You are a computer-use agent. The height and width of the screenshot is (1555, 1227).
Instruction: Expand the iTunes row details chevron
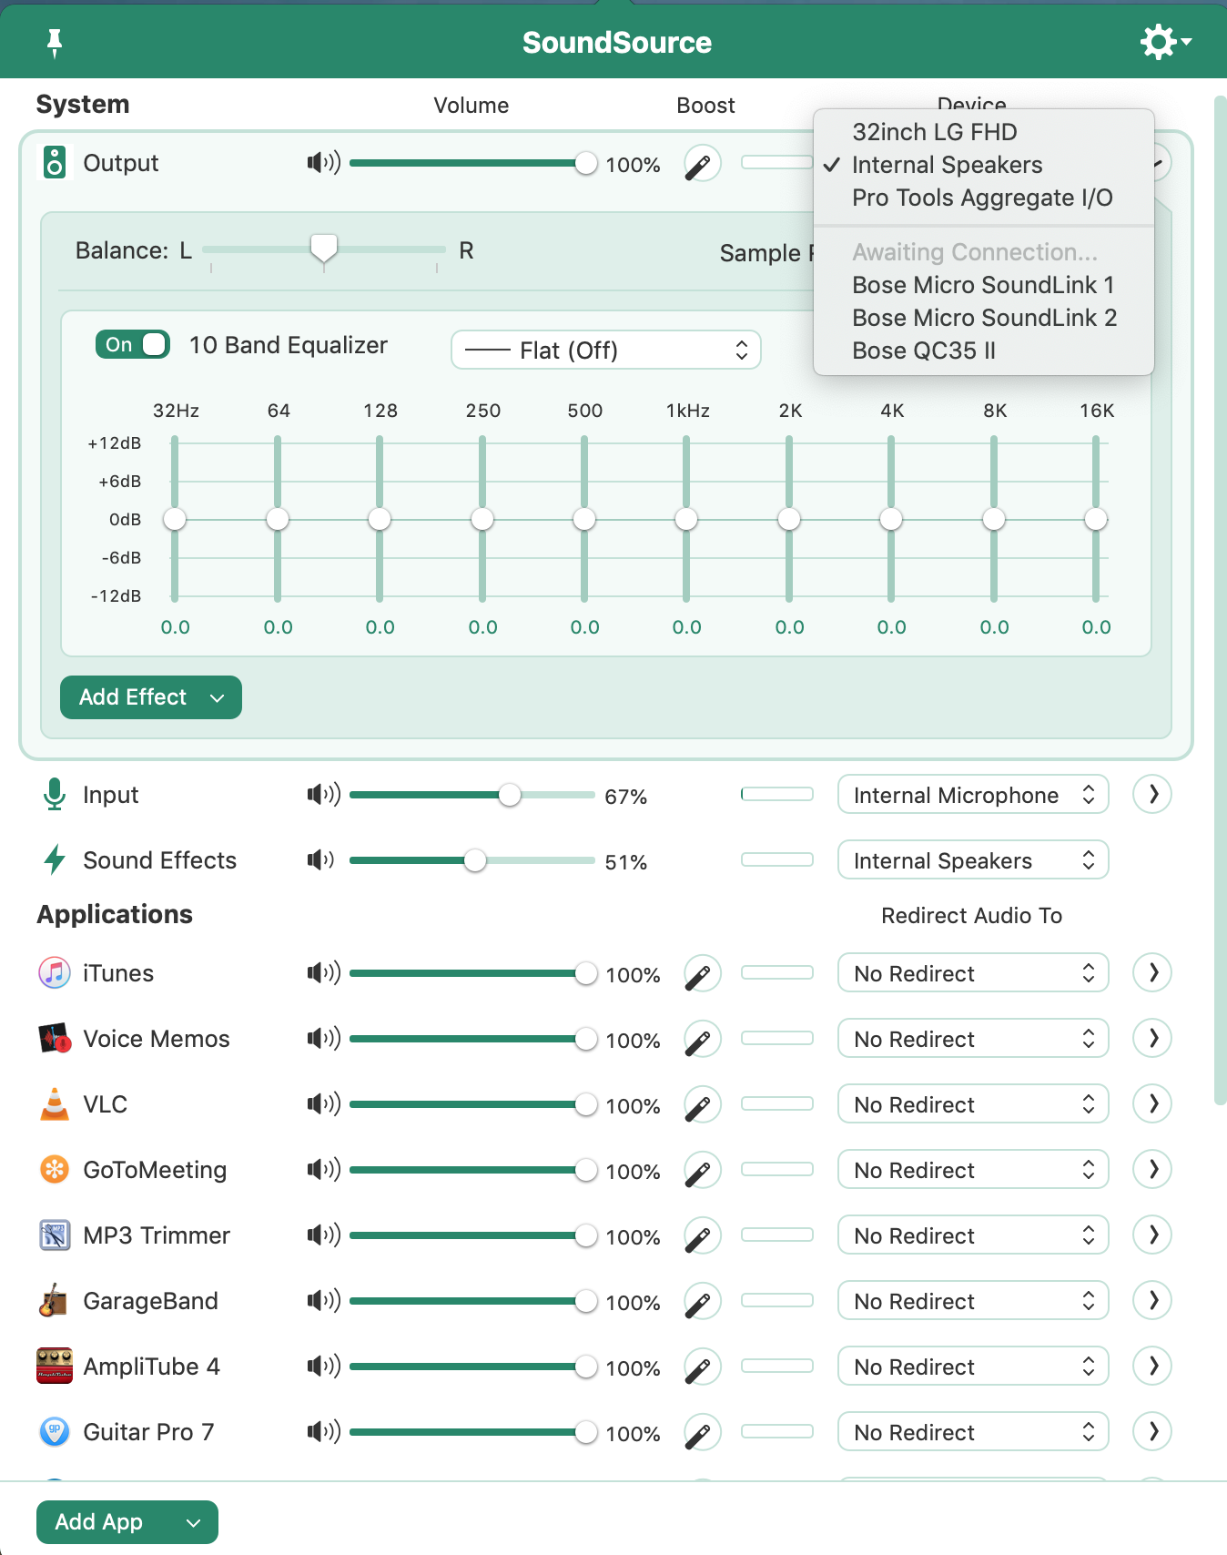click(1152, 973)
